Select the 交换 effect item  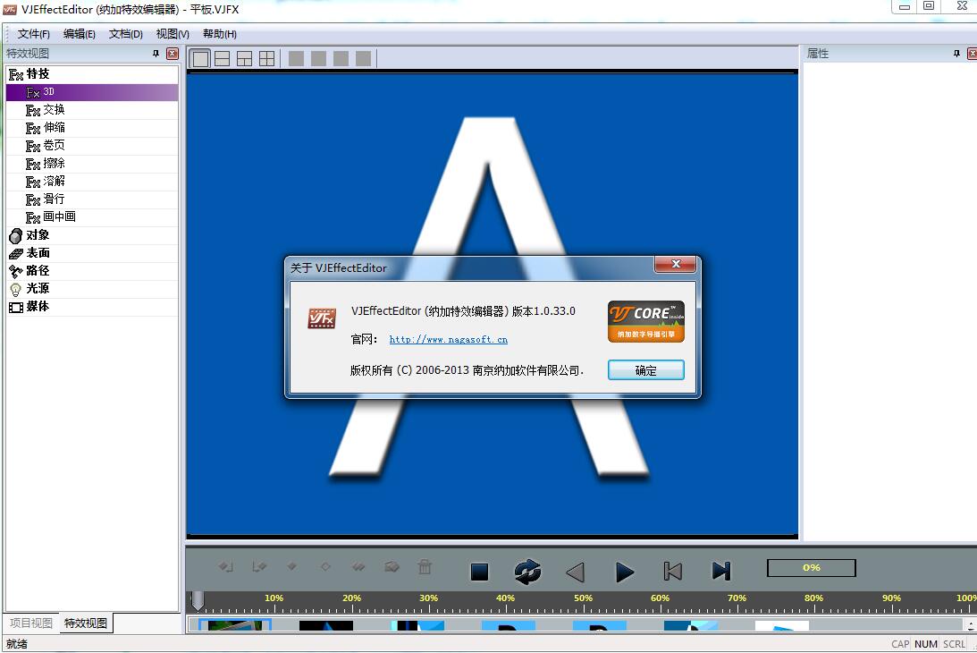point(92,110)
